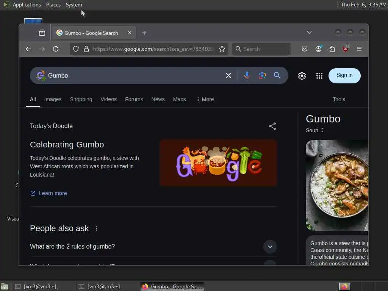Viewport: 388px width, 291px height.
Task: Open the Places menu
Action: pyautogui.click(x=53, y=5)
